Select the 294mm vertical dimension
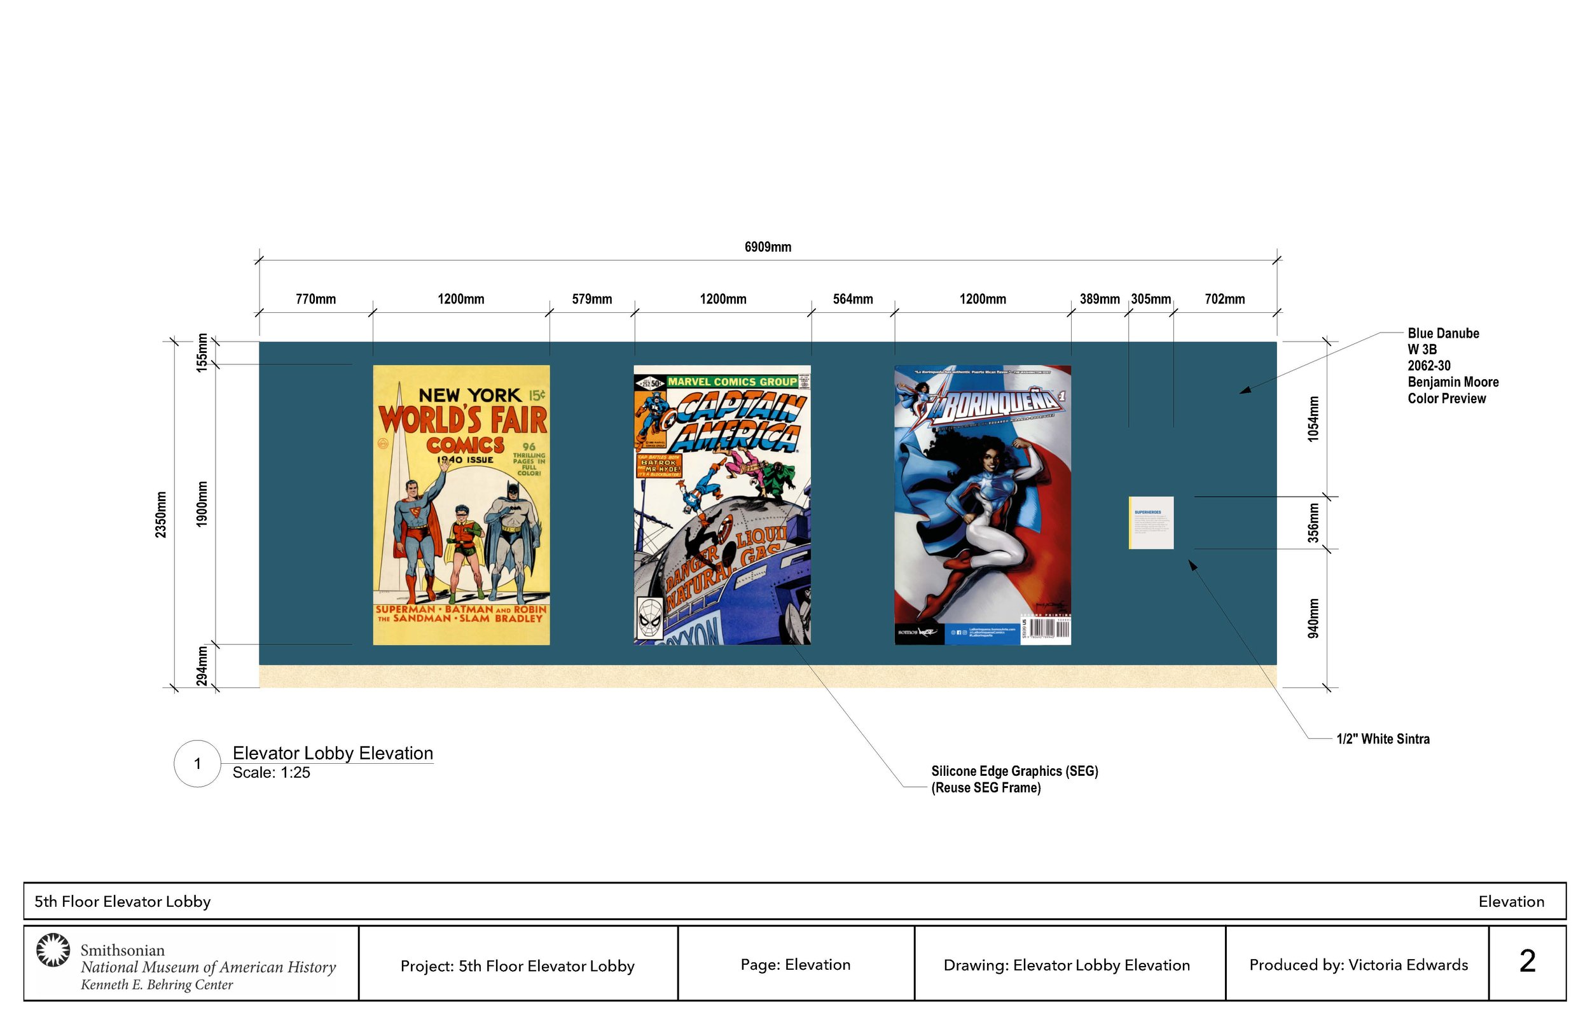Screen dimensions: 1590x1029 click(202, 666)
